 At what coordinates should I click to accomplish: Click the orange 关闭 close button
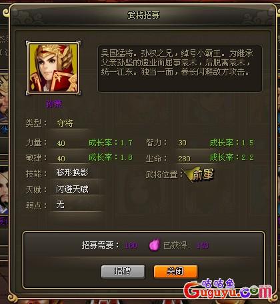tap(175, 271)
